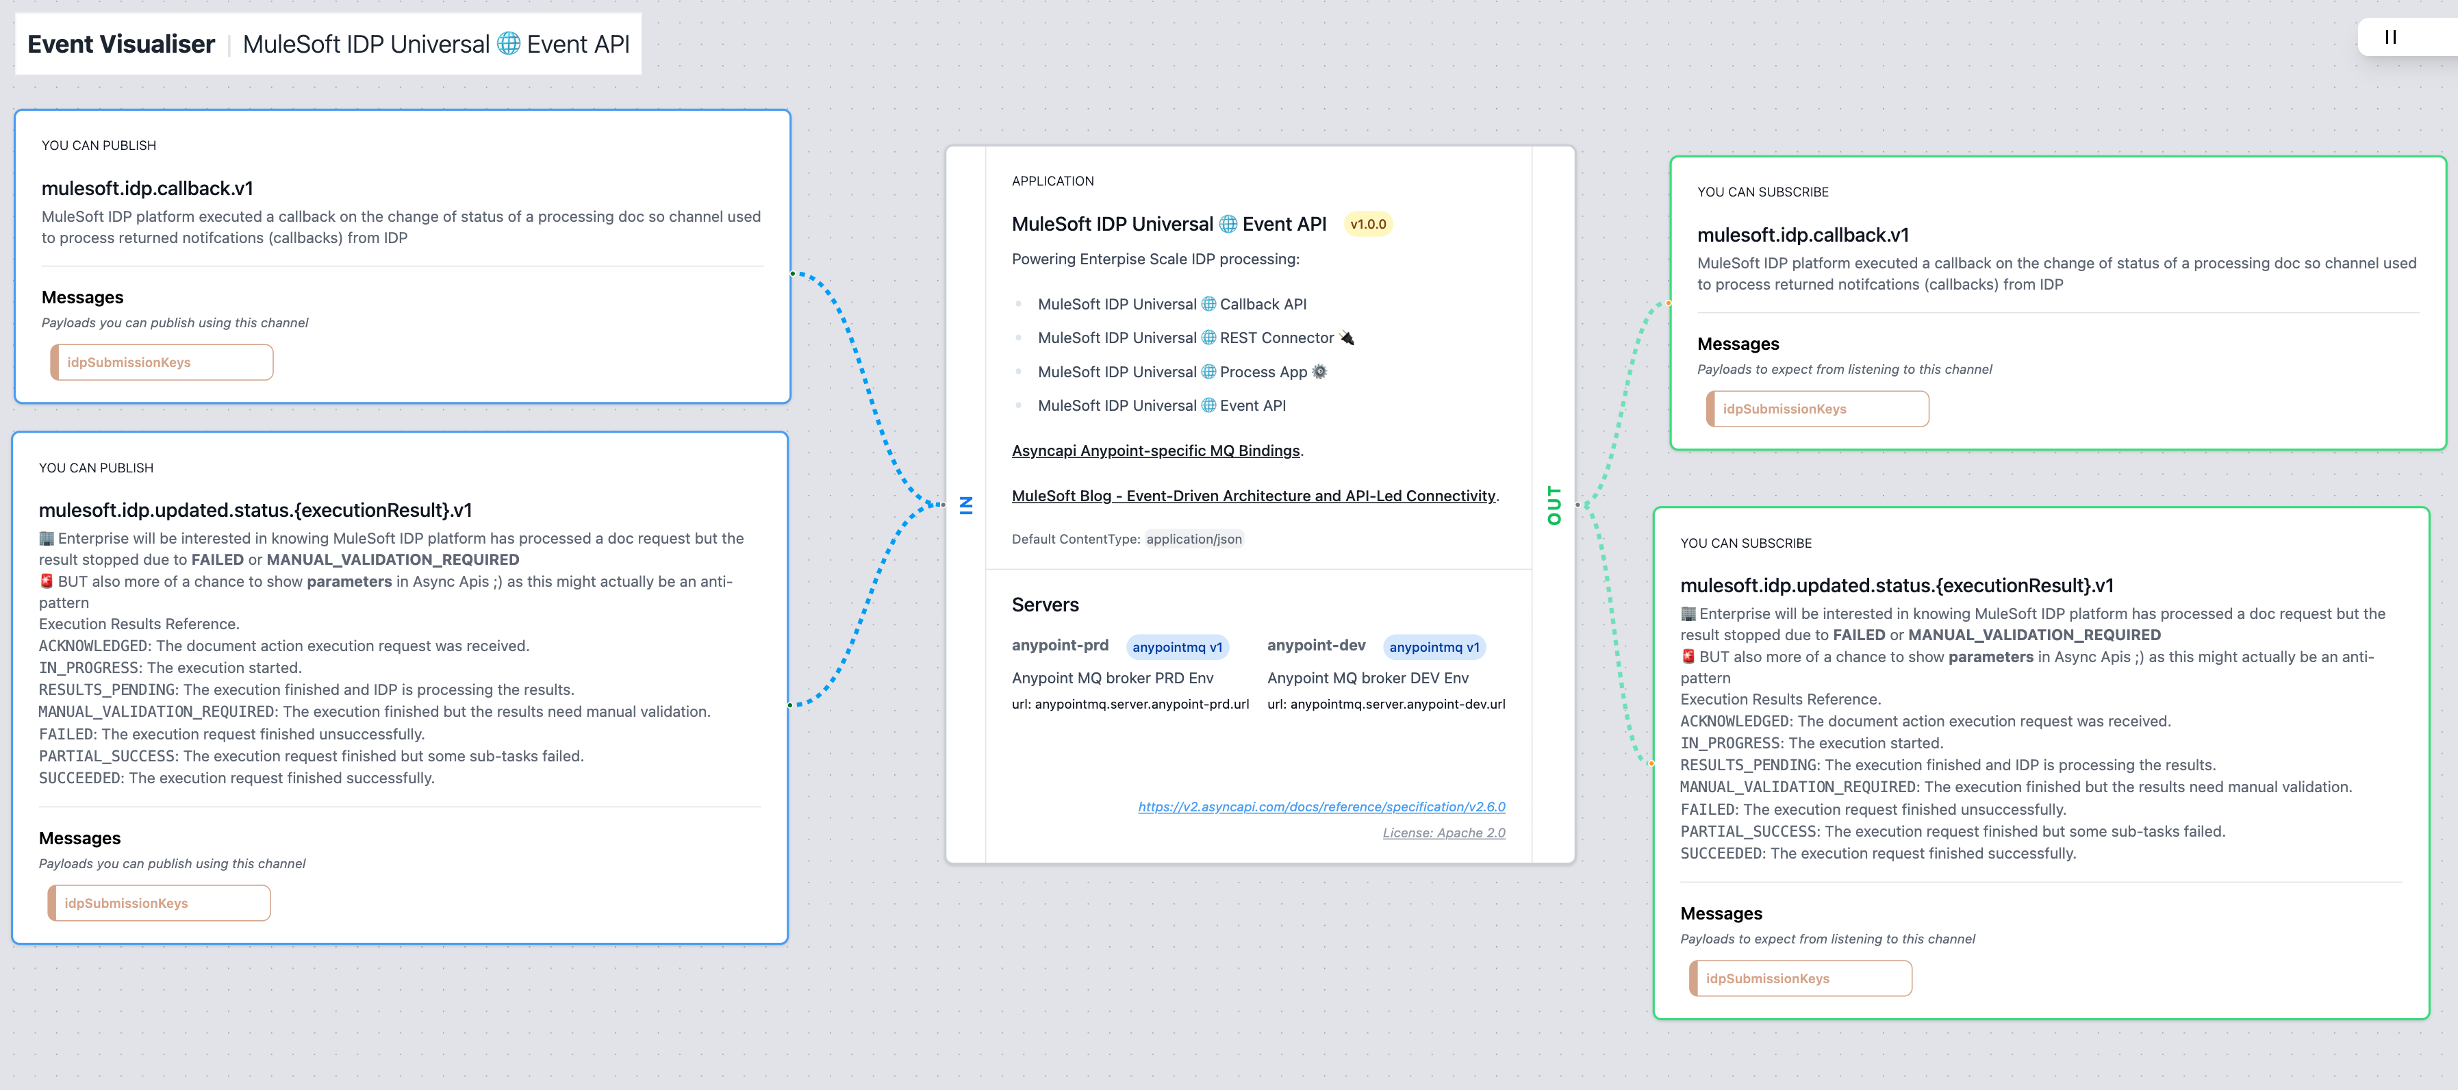2458x1090 pixels.
Task: Click globe icon in Event API list item
Action: (x=1208, y=405)
